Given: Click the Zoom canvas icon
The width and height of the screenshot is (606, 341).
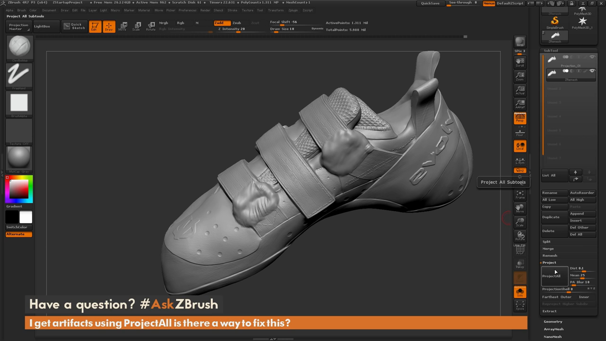Looking at the screenshot, I should [x=520, y=76].
